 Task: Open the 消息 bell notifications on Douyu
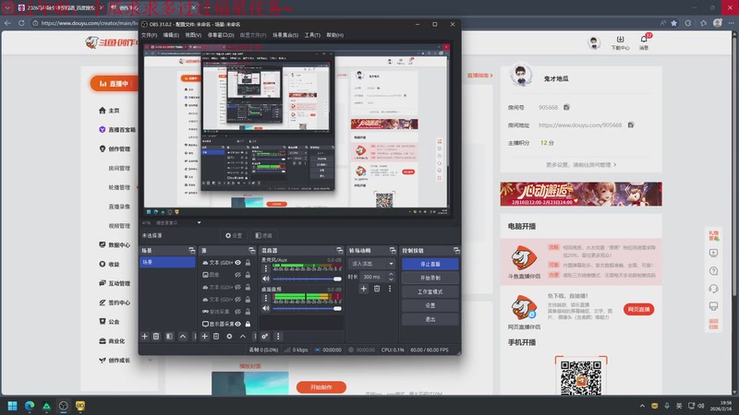click(644, 41)
